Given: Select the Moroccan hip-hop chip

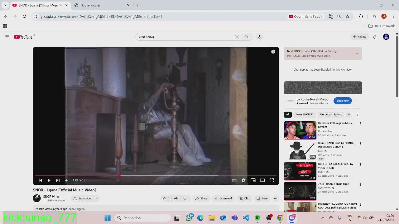Looking at the screenshot, I should (331, 114).
